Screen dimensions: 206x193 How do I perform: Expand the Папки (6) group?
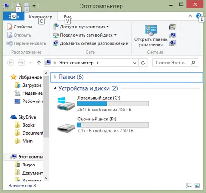click(55, 77)
